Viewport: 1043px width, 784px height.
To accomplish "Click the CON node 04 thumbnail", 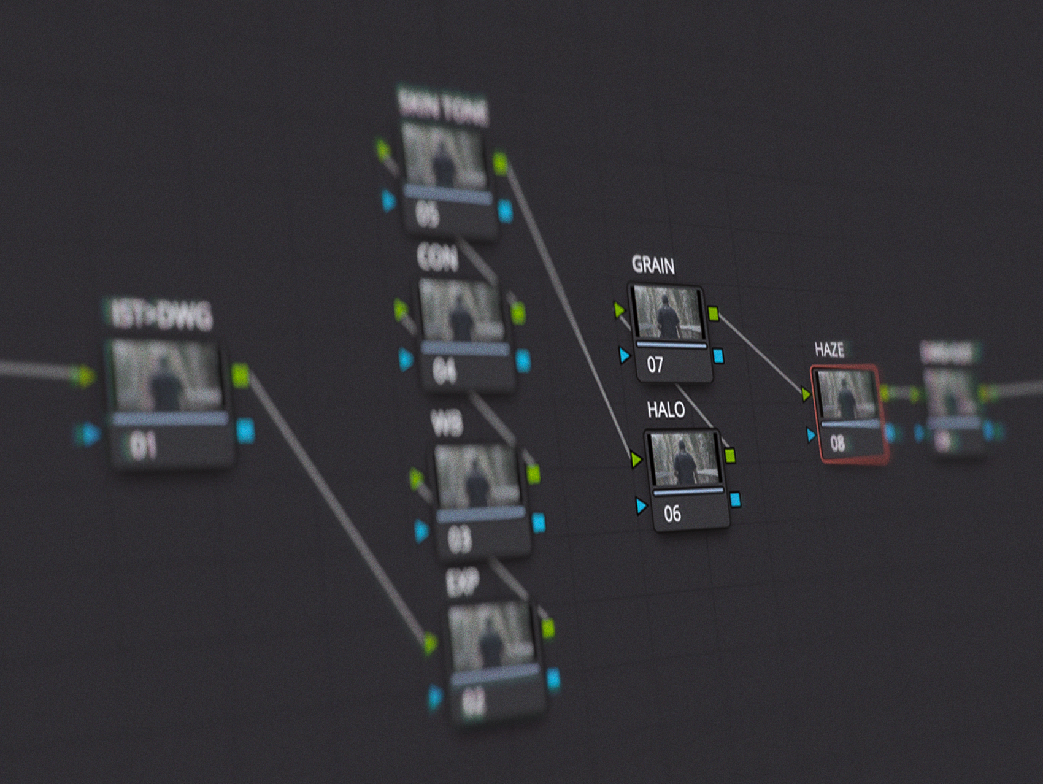I will 461,310.
